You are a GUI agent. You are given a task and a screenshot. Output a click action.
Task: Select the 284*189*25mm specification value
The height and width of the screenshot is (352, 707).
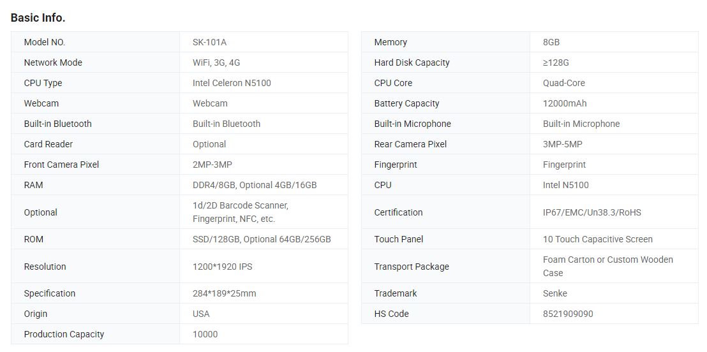pyautogui.click(x=225, y=293)
